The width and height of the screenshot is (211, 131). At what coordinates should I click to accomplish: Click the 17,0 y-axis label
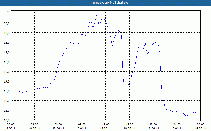pyautogui.click(x=7, y=52)
